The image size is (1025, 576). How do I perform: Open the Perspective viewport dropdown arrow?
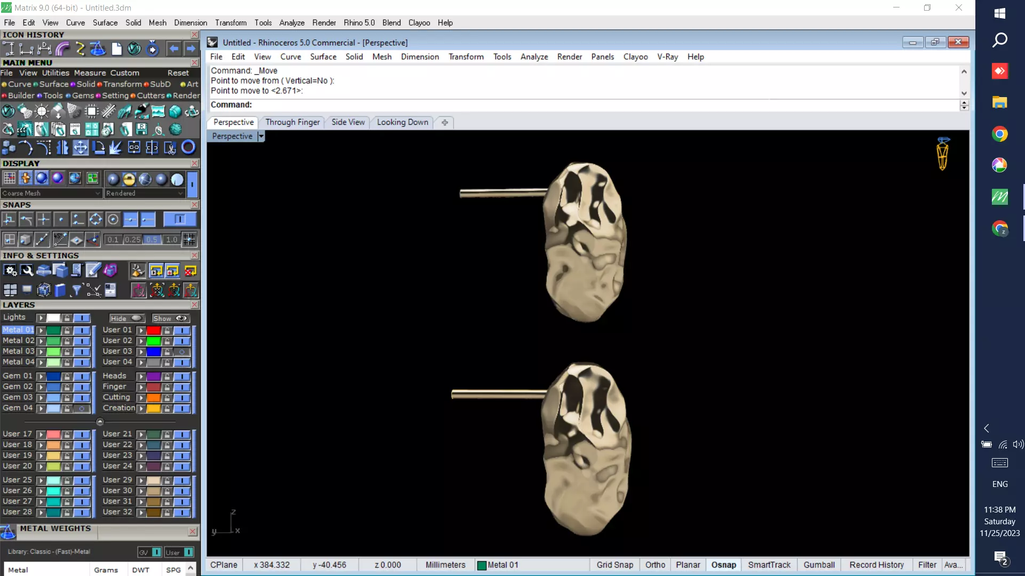point(261,137)
